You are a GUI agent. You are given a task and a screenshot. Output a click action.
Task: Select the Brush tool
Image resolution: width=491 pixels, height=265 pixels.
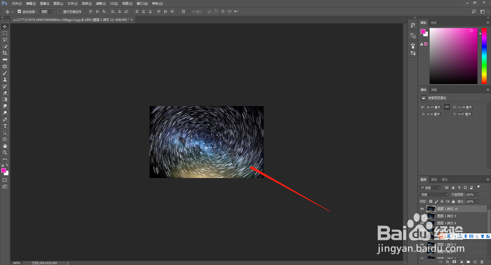5,73
